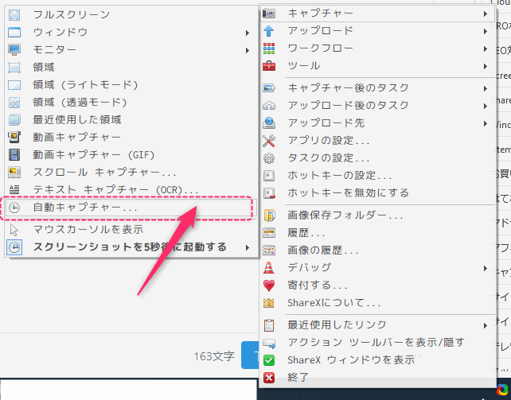Expand the アップロード submenu arrow
Viewport: 511px width, 400px height.
click(x=486, y=32)
